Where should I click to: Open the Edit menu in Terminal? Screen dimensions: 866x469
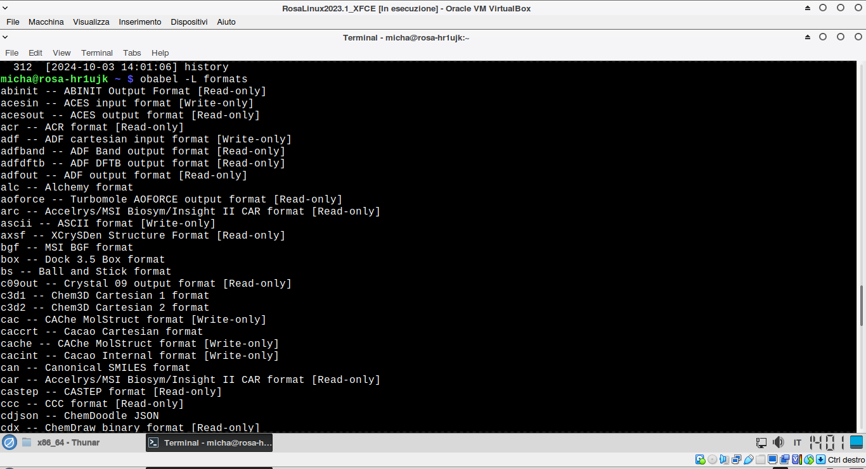[x=36, y=53]
